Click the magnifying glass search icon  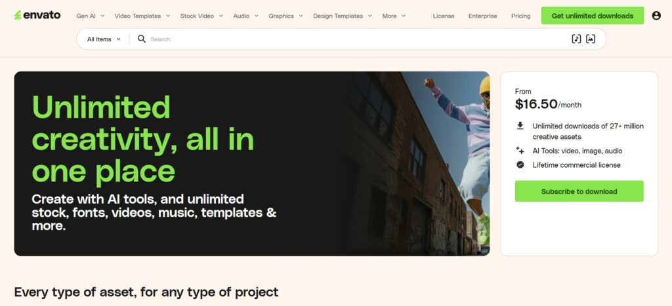point(142,39)
